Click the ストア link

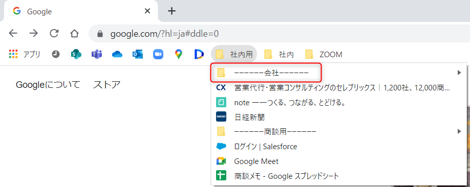pos(106,85)
